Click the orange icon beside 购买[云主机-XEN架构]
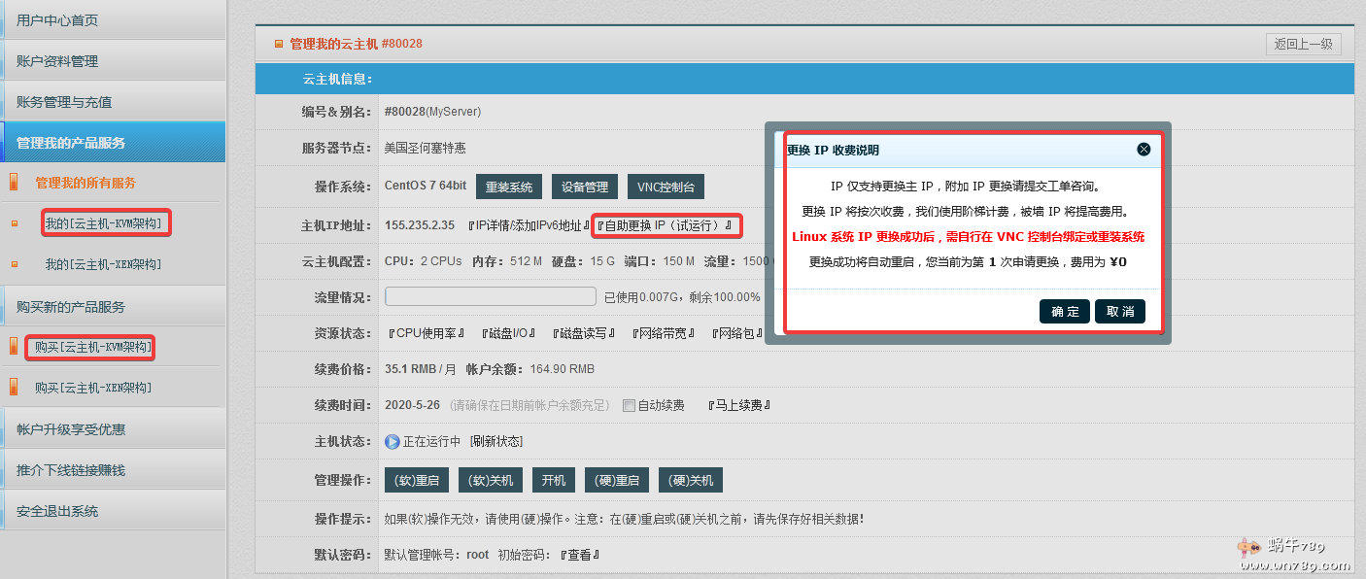The image size is (1366, 579). pos(14,388)
